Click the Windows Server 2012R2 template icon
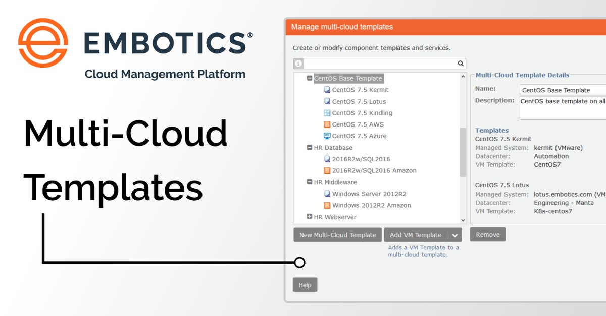This screenshot has width=606, height=316. 327,194
